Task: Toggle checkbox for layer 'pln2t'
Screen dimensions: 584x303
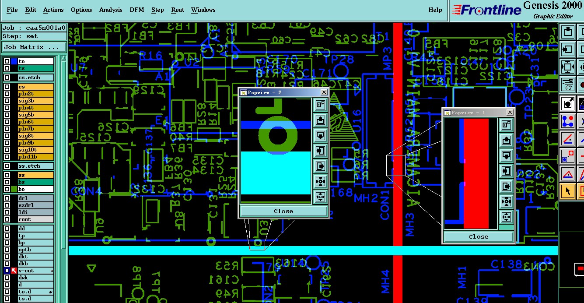Action: 7,94
